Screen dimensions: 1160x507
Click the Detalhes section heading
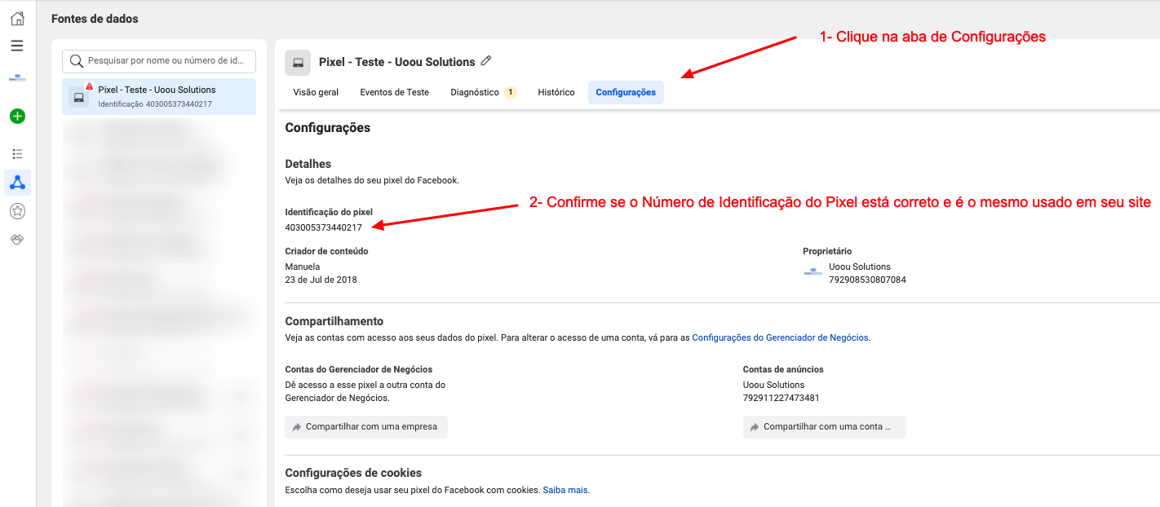pyautogui.click(x=308, y=164)
